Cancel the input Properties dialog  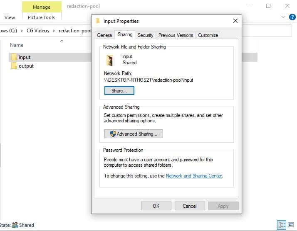pos(189,206)
